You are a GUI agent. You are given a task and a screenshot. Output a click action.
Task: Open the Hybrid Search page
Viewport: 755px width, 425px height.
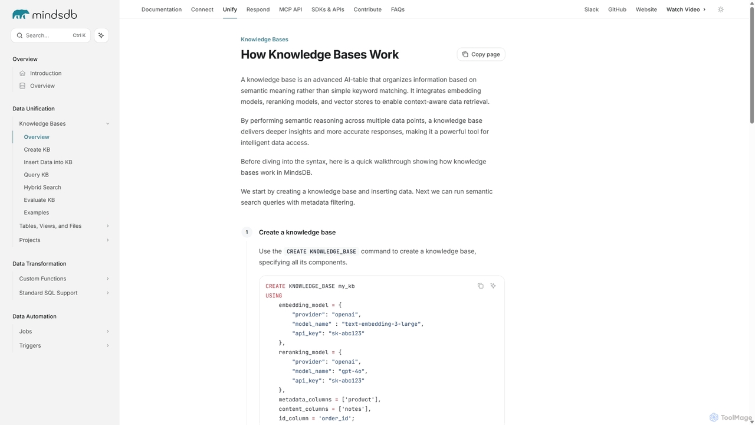point(42,187)
